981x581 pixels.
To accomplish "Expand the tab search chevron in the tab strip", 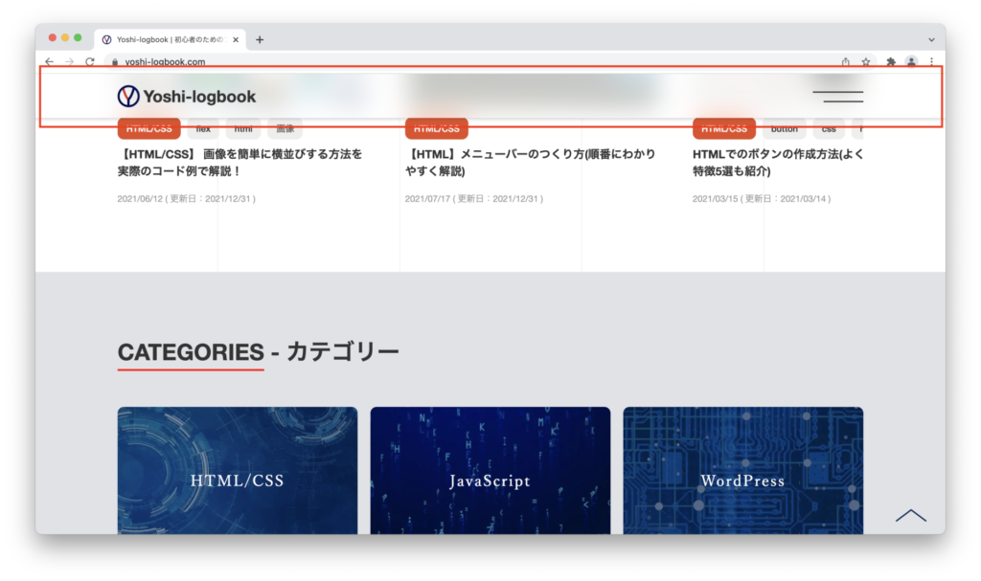I will coord(931,40).
